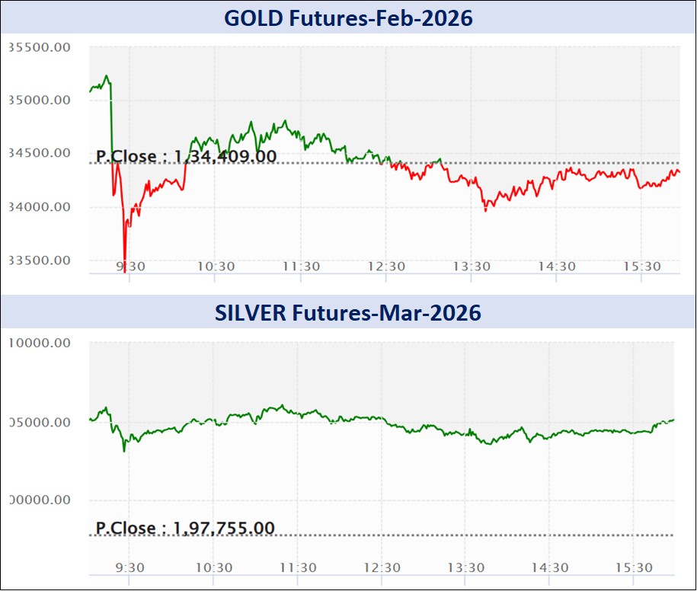Select the silver P.Close 1,97,755.00 label
The image size is (697, 591).
[185, 529]
